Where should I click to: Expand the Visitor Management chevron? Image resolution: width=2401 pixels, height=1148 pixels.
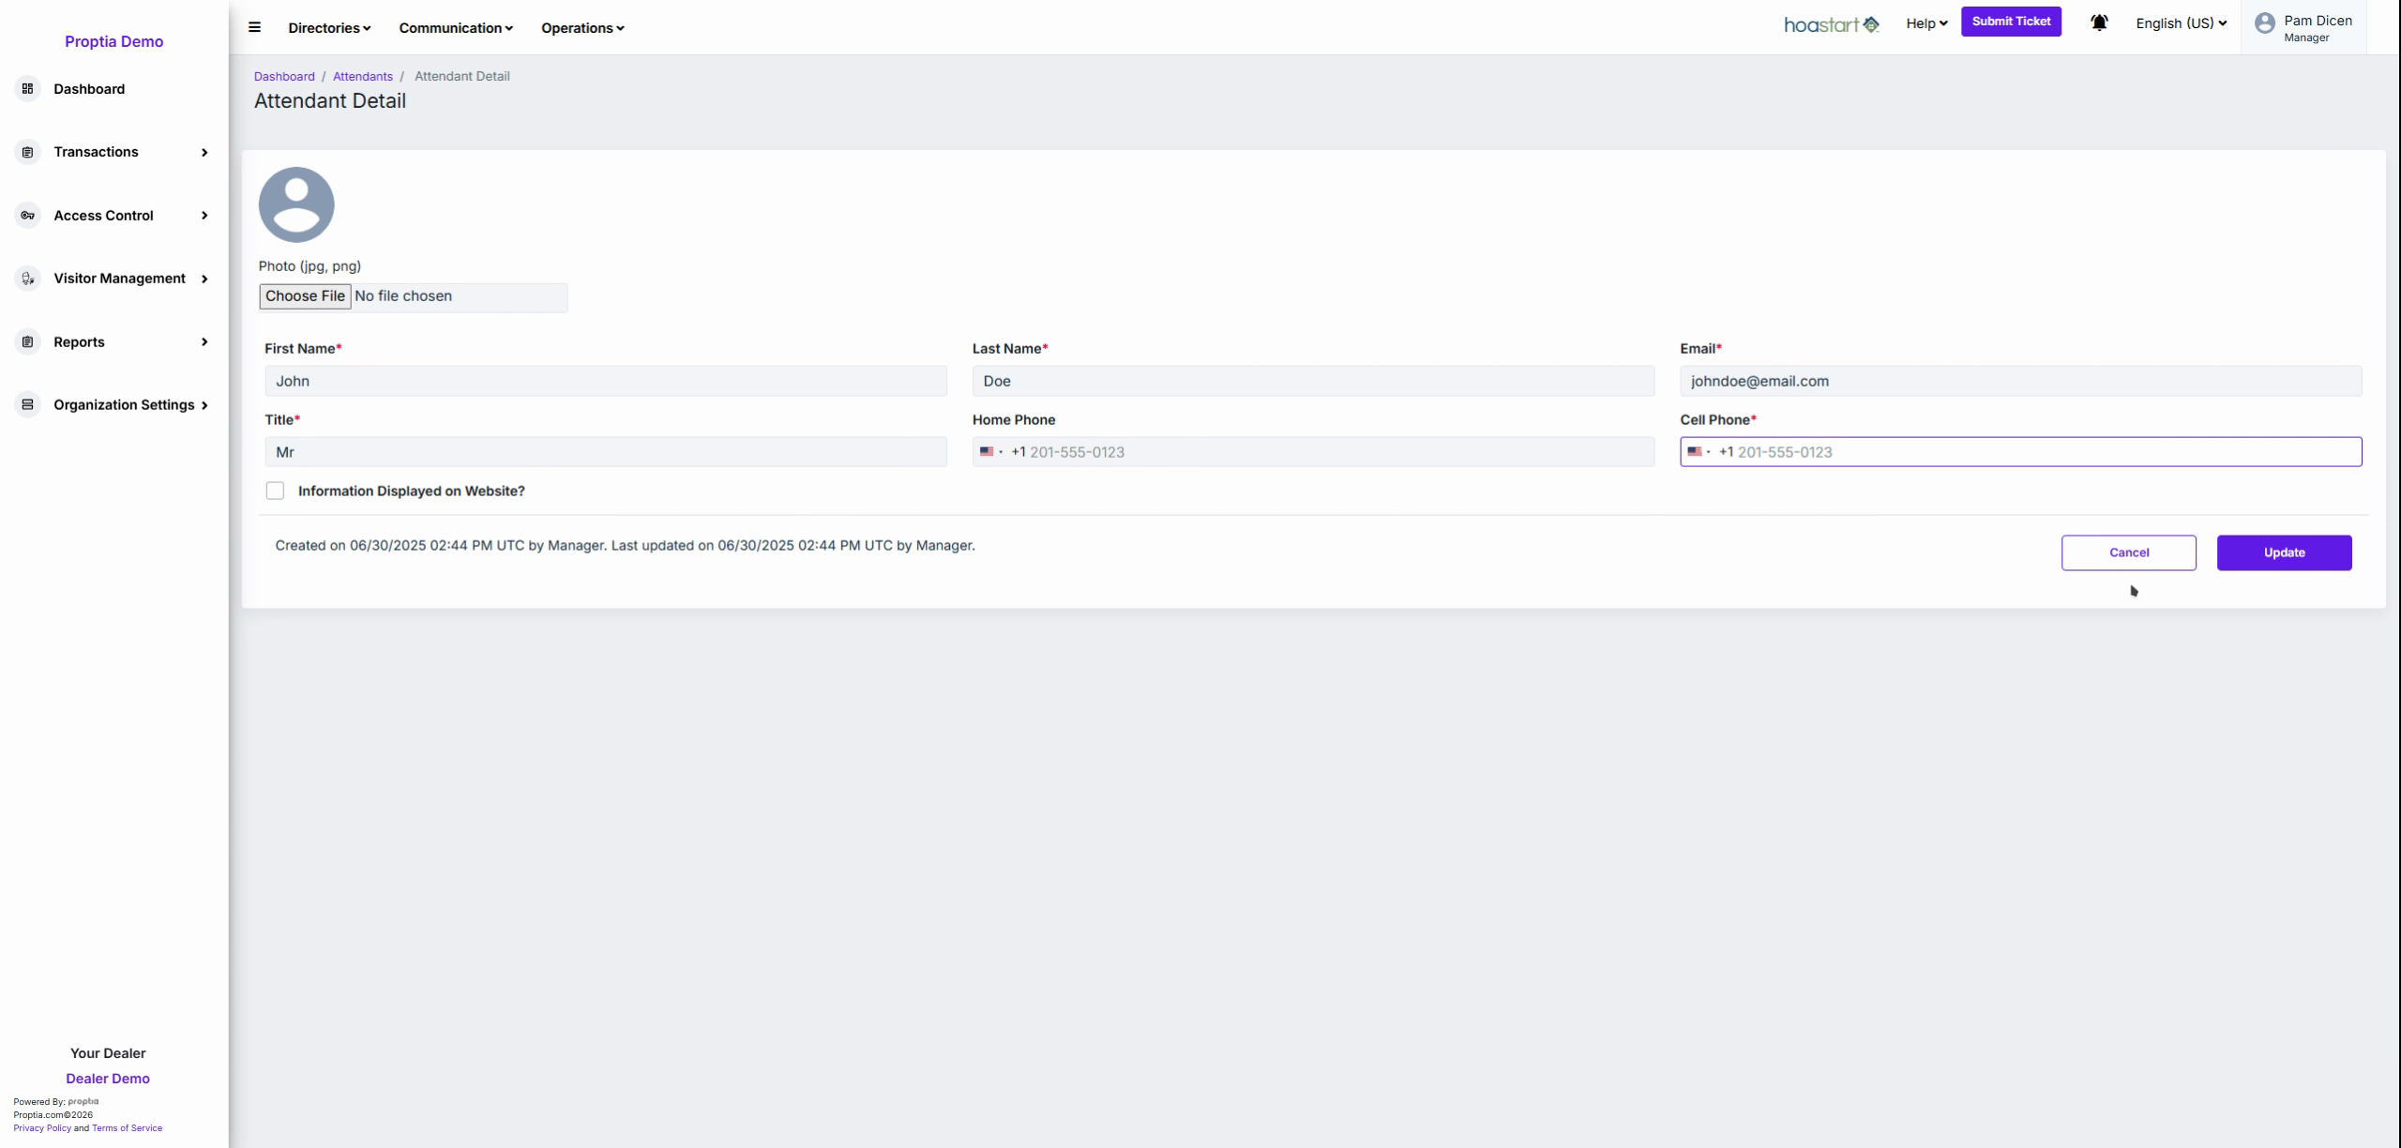(x=204, y=279)
